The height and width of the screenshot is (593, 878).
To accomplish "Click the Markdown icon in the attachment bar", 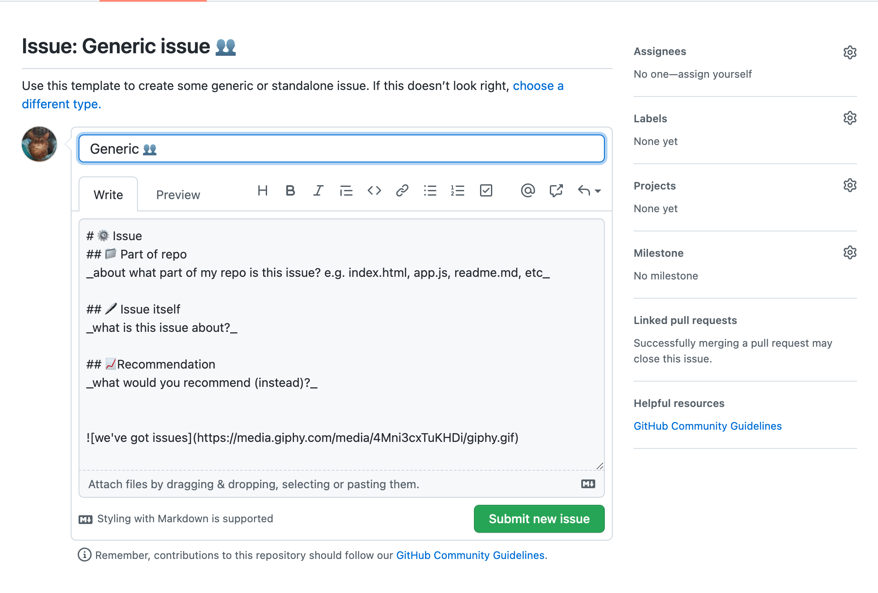I will pos(588,484).
